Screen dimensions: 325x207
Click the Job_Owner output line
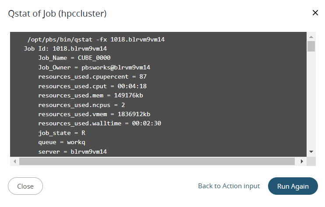pyautogui.click(x=94, y=67)
